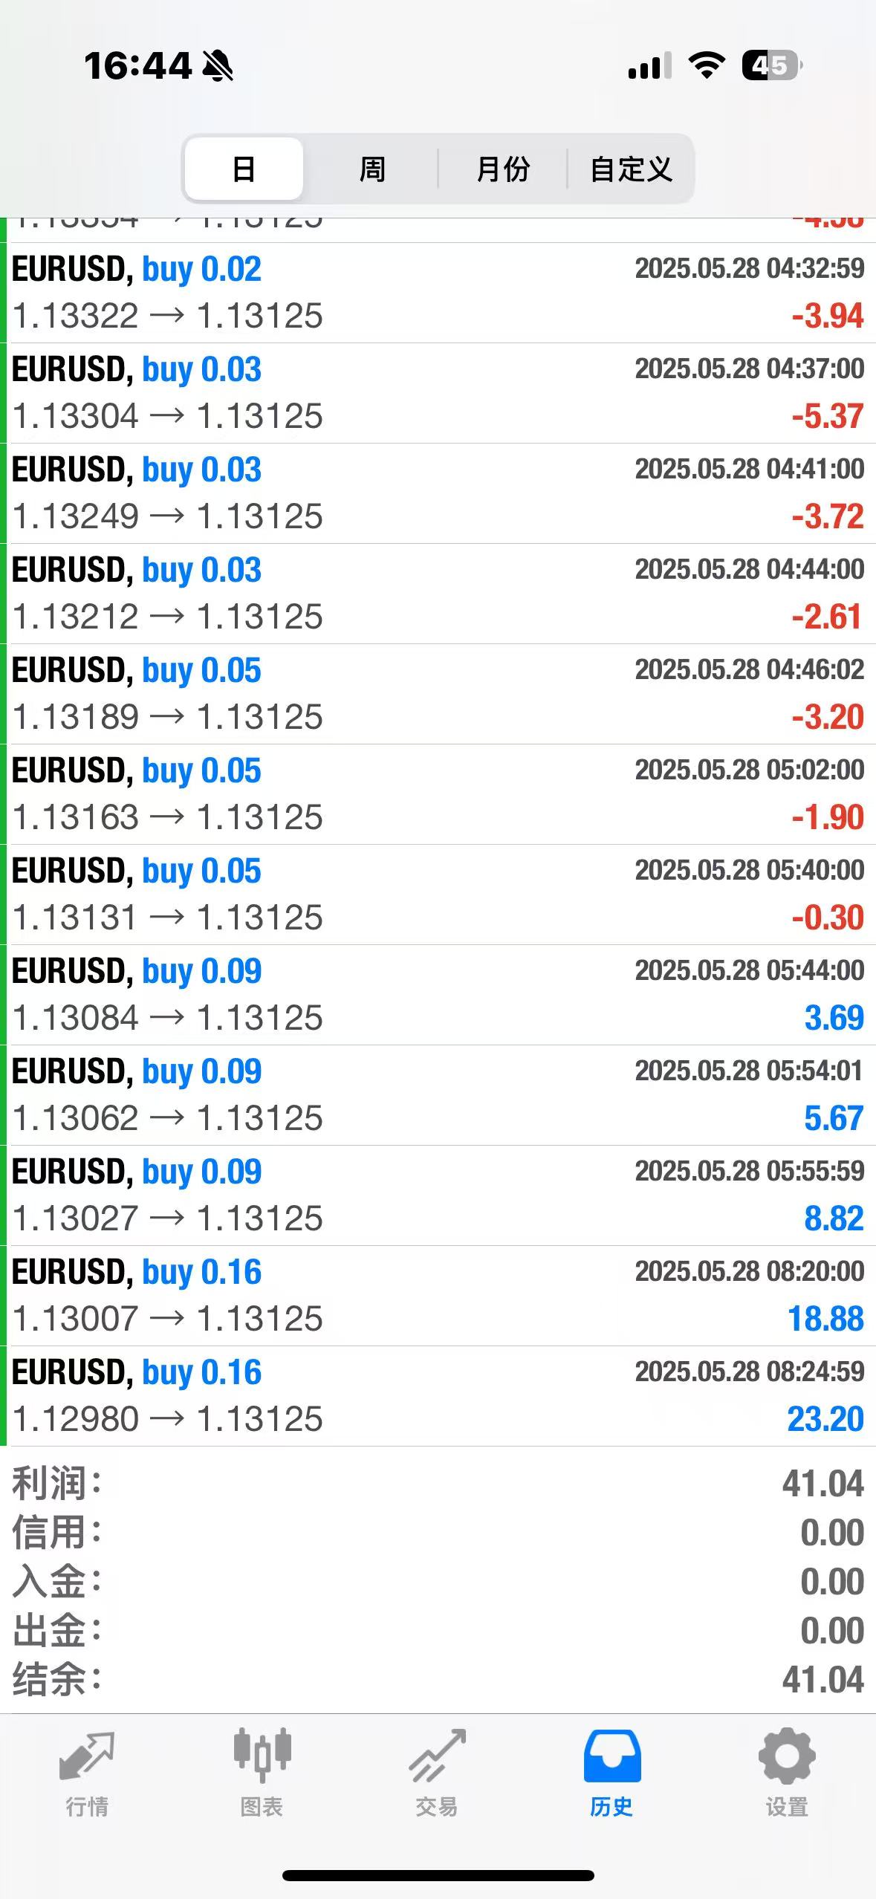Tap the battery indicator icon

point(771,65)
